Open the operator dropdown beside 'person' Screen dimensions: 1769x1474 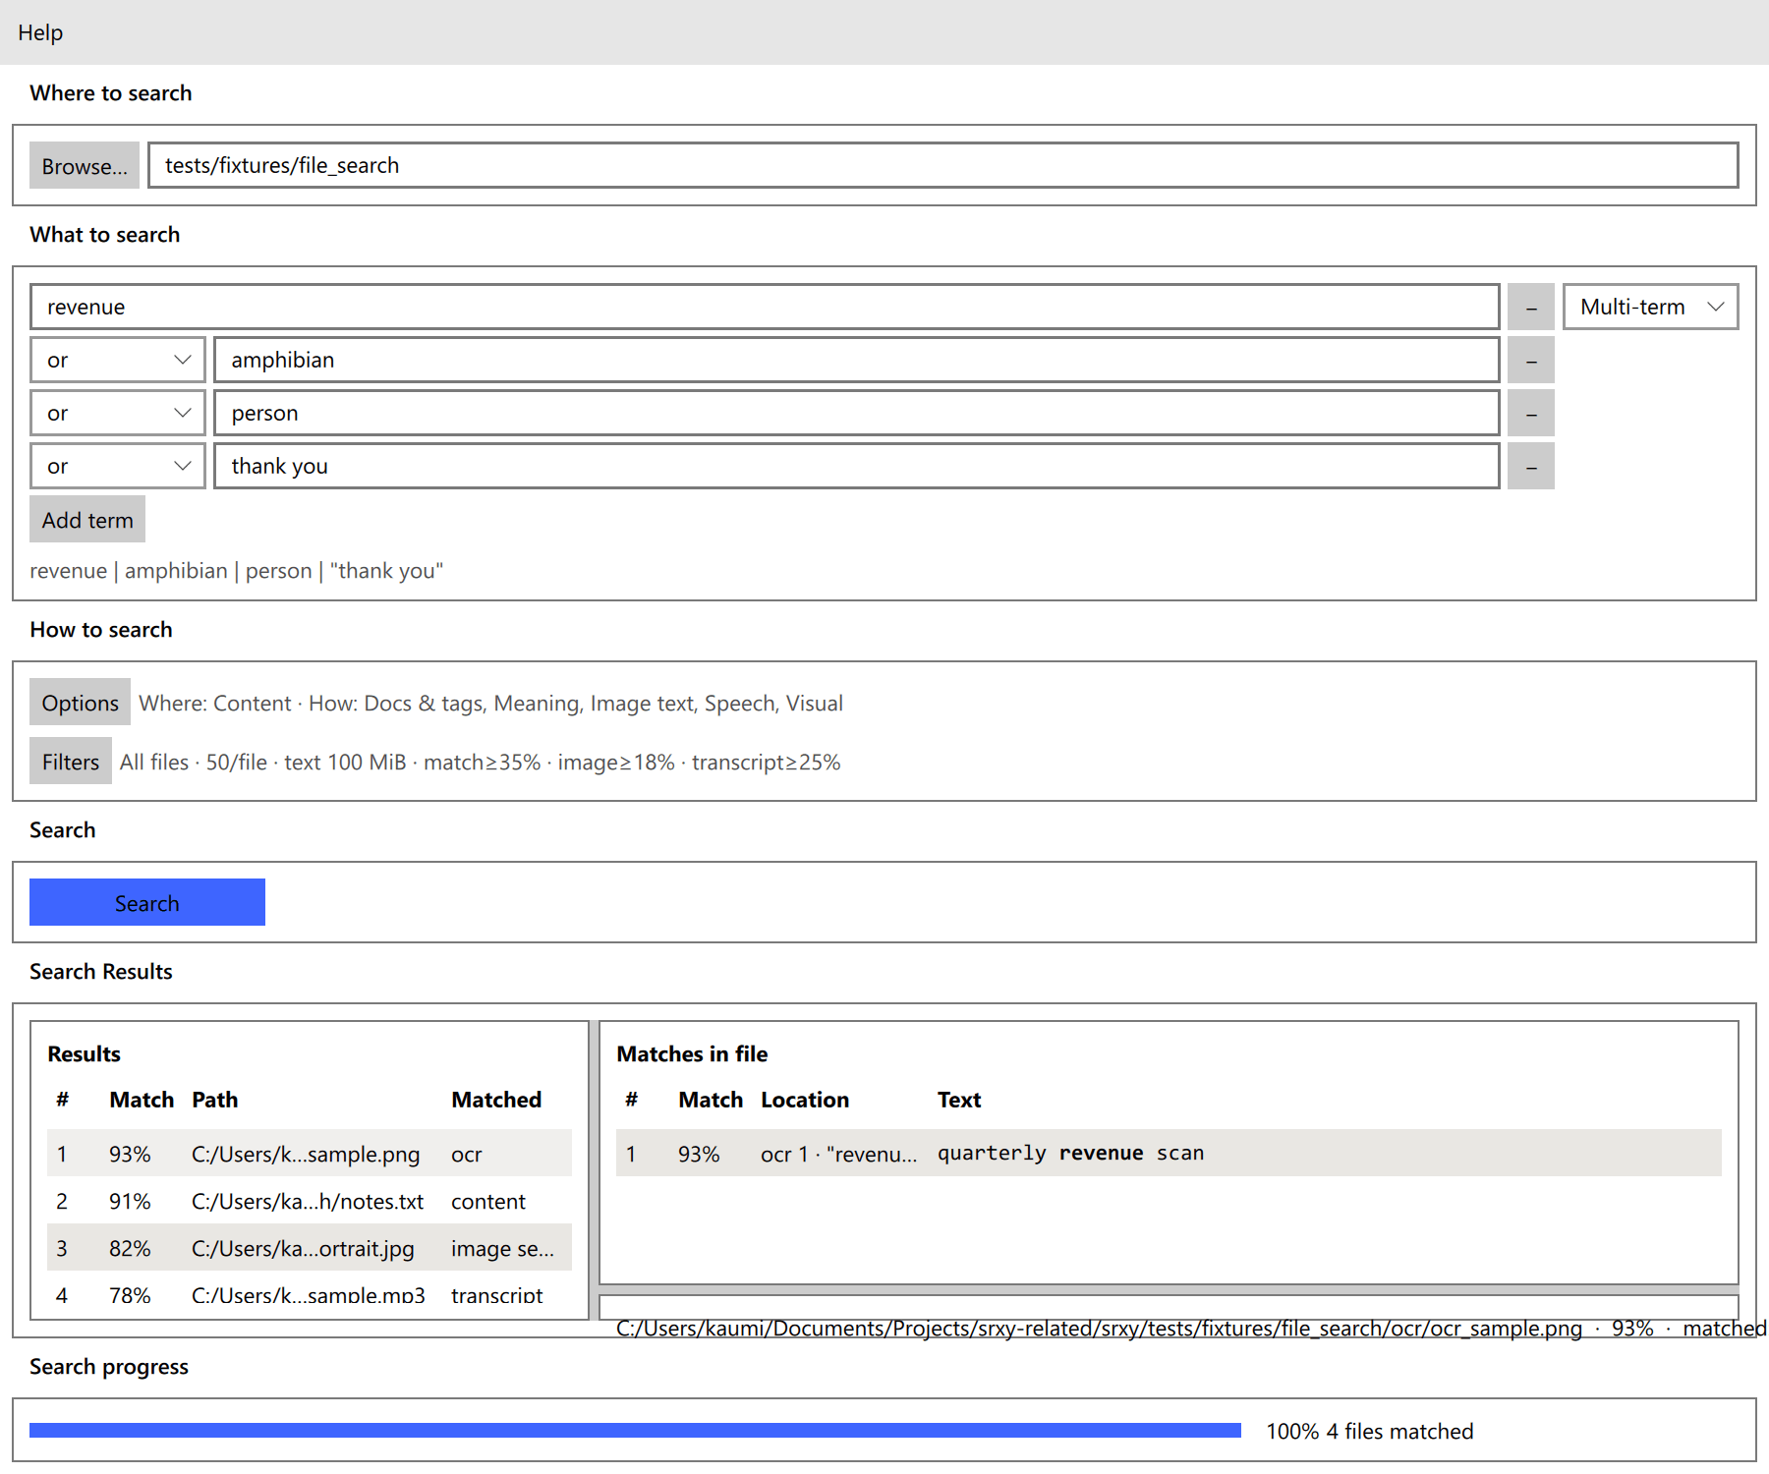(x=117, y=413)
